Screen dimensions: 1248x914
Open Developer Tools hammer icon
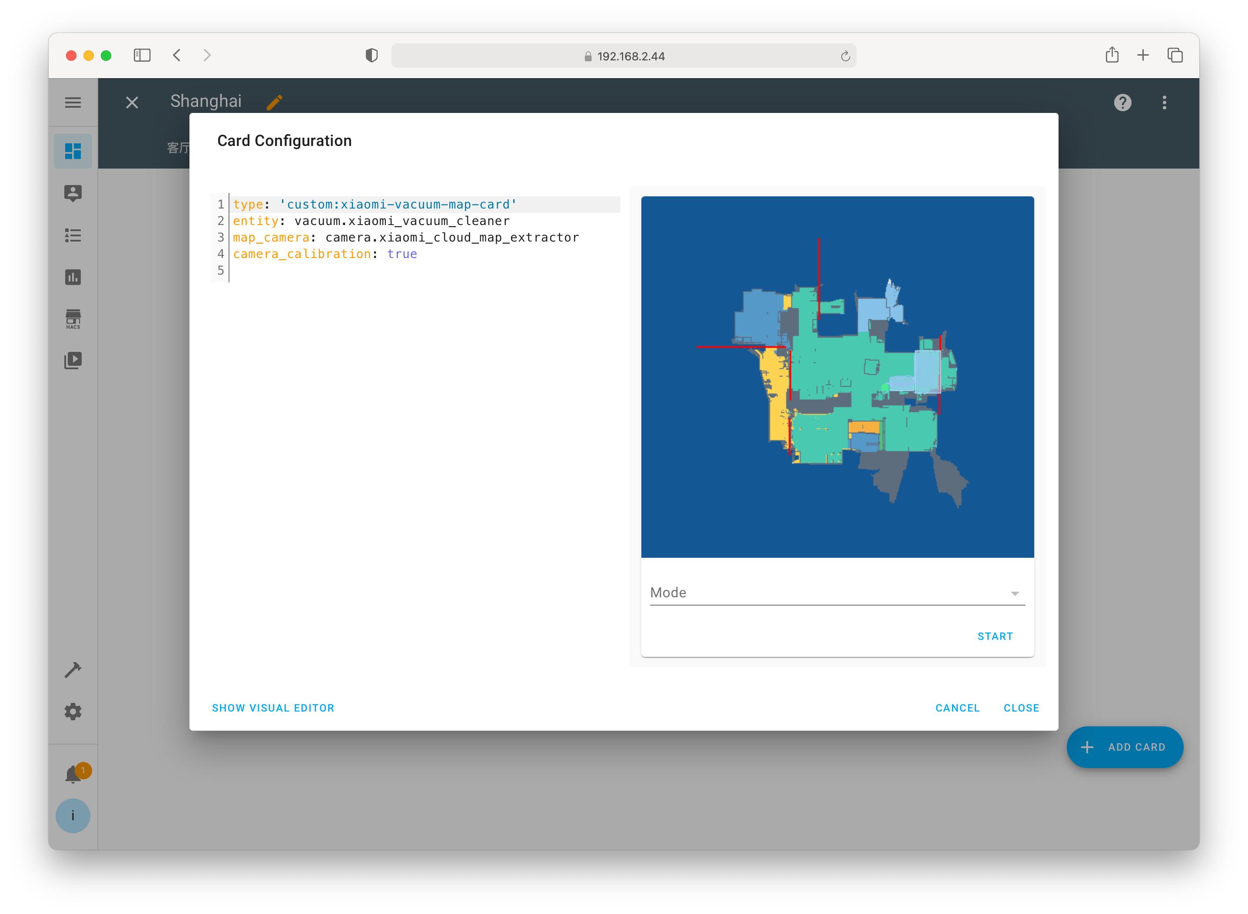[73, 670]
